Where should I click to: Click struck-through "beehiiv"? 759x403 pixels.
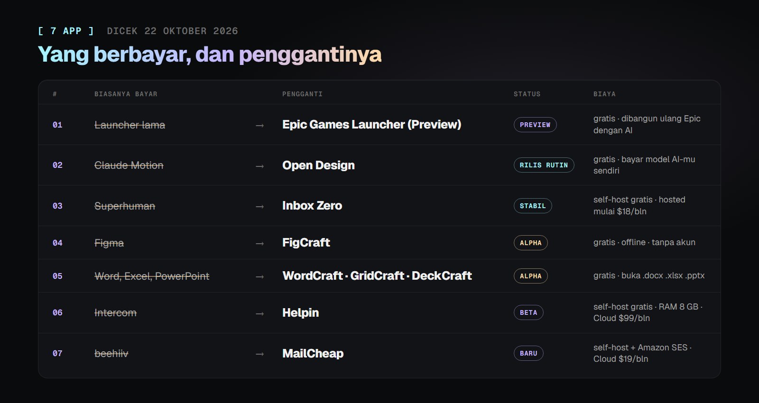[x=111, y=353]
